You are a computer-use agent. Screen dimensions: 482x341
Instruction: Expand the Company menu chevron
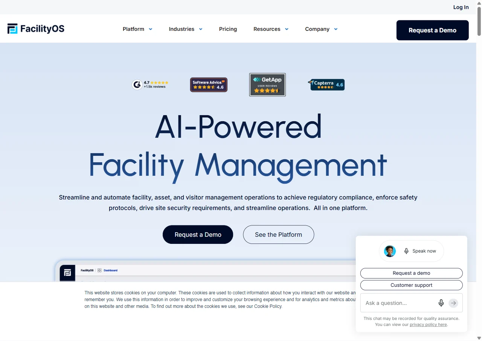coord(336,29)
